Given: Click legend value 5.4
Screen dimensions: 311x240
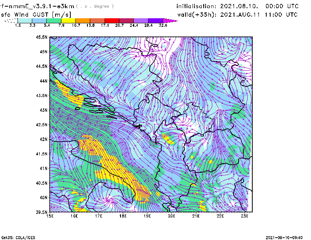Looking at the screenshot, I should click(x=47, y=25).
